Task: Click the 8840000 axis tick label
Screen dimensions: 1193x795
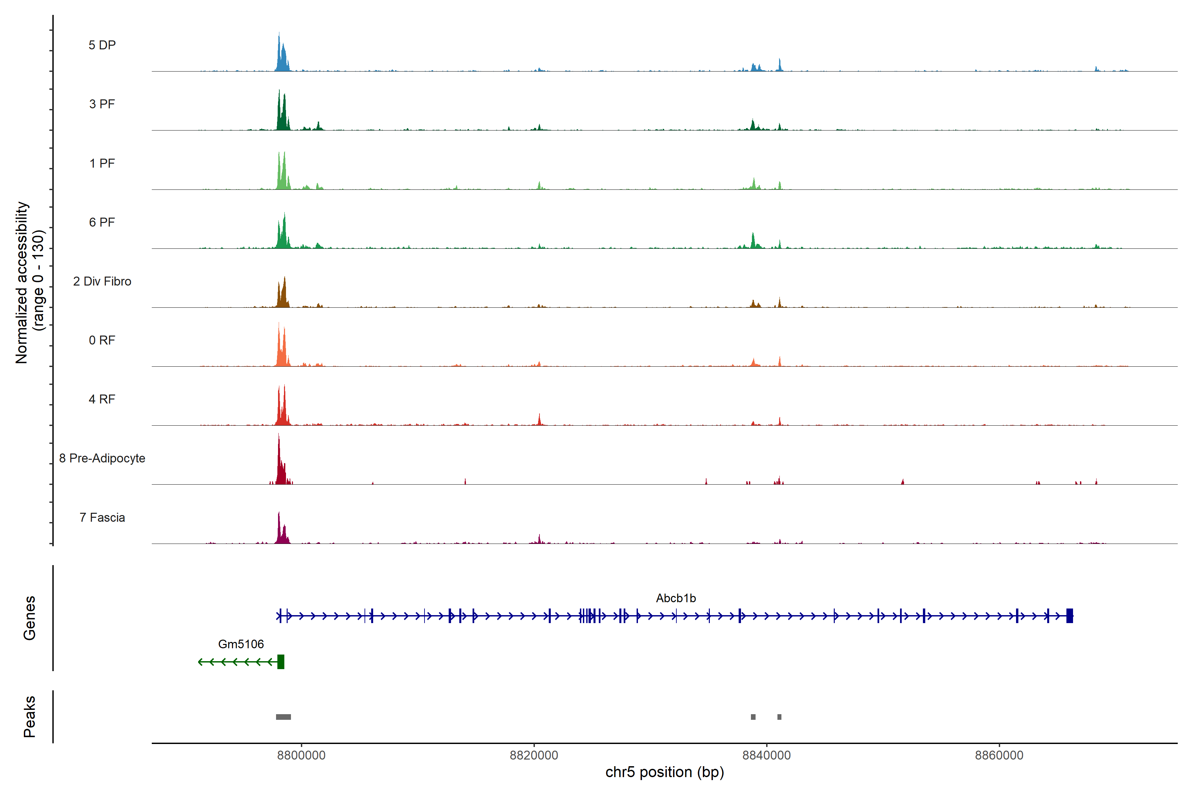Action: point(767,756)
